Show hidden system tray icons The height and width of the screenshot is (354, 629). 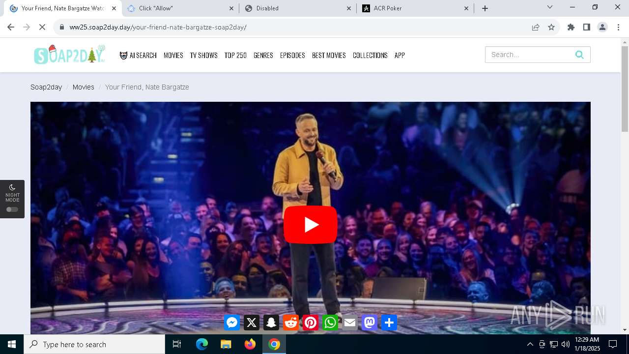530,344
